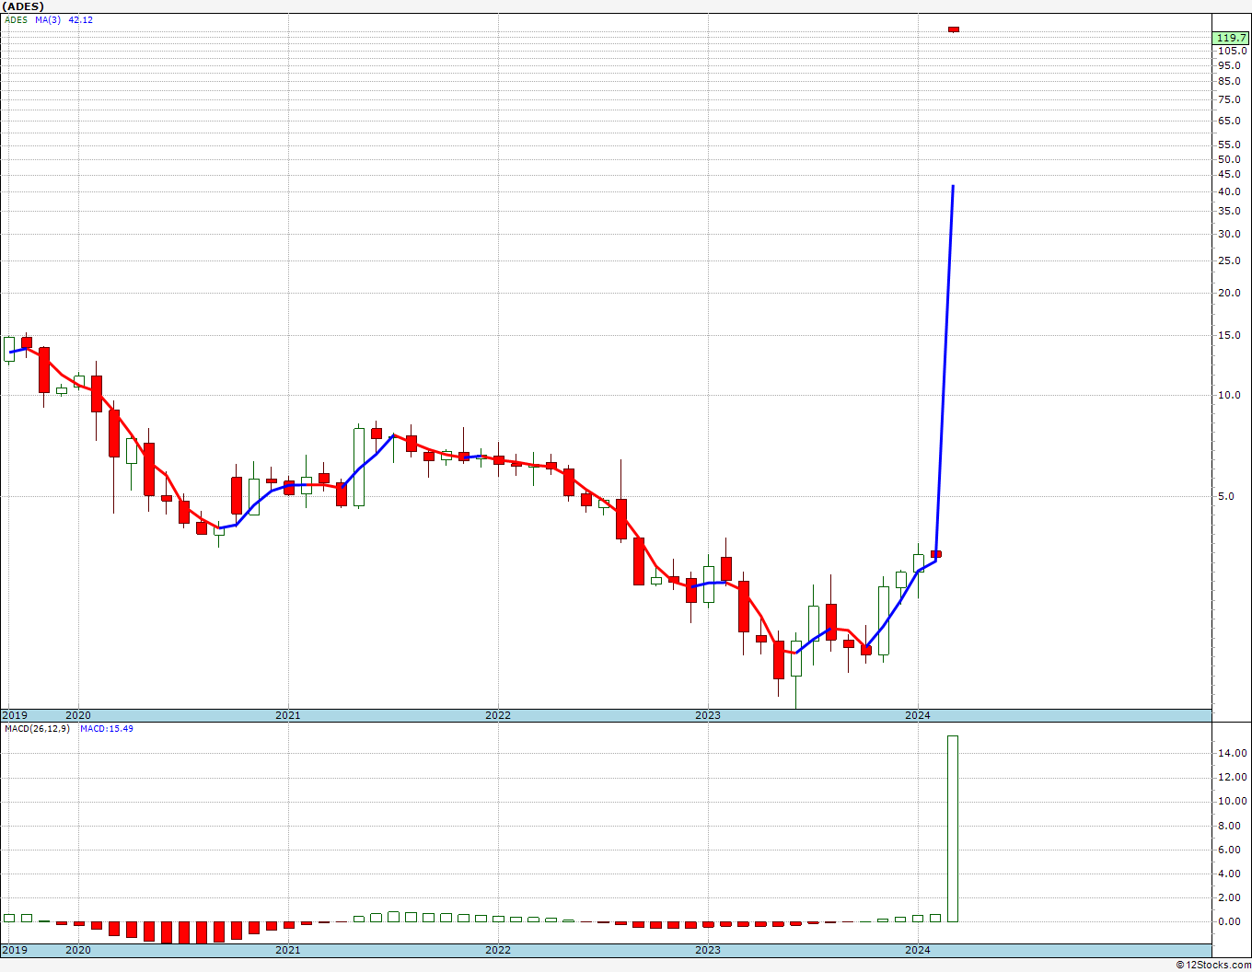Click the 14.00 MACD axis label
Viewport: 1252px width, 972px height.
coord(1234,753)
